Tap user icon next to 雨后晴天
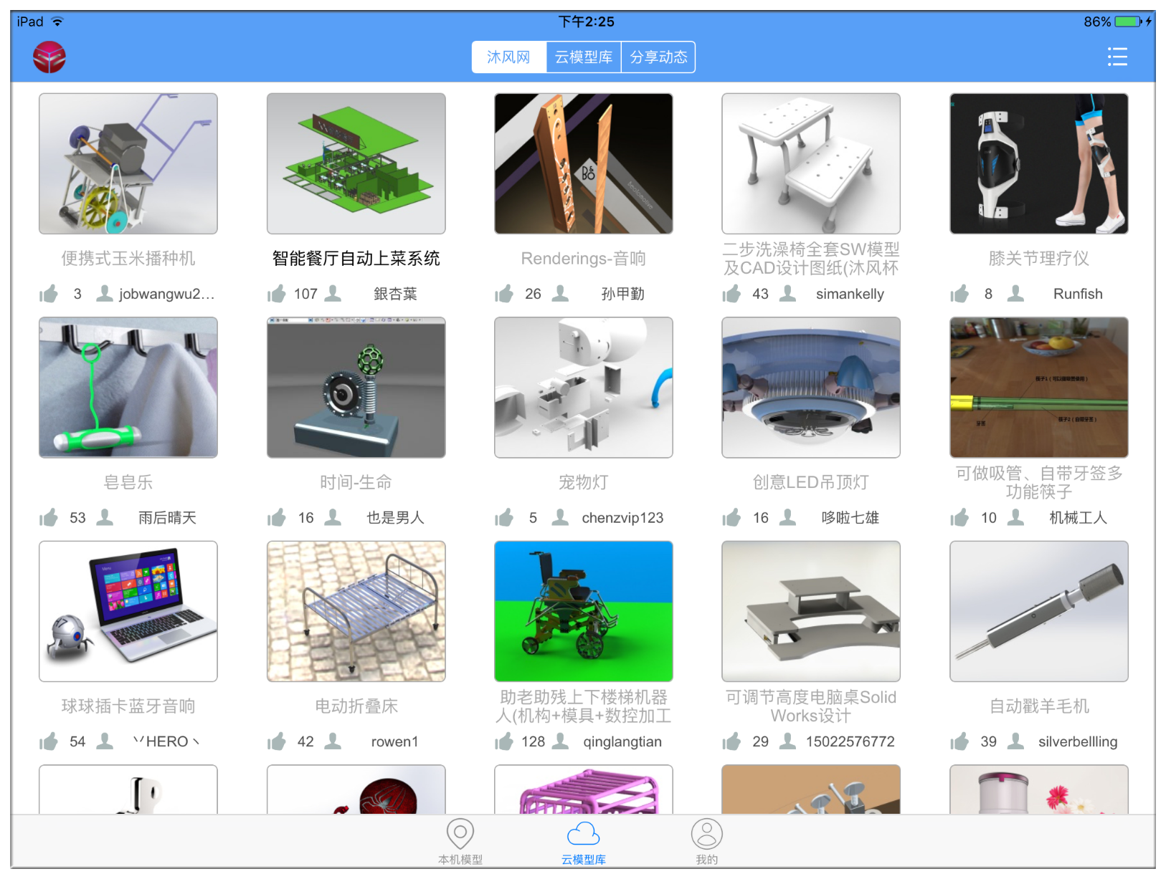Image resolution: width=1166 pixels, height=879 pixels. click(105, 517)
